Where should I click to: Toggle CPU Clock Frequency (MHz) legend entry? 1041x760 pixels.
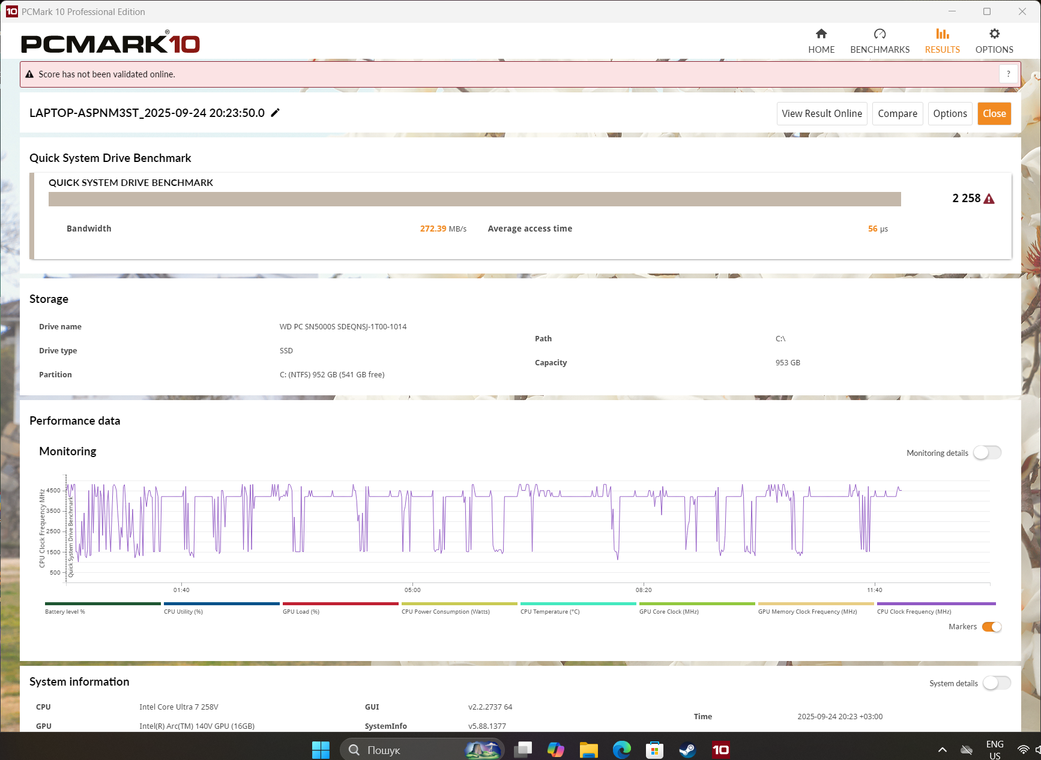936,608
